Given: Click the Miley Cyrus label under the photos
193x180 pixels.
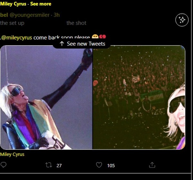Looking at the screenshot, I should click(x=12, y=154).
